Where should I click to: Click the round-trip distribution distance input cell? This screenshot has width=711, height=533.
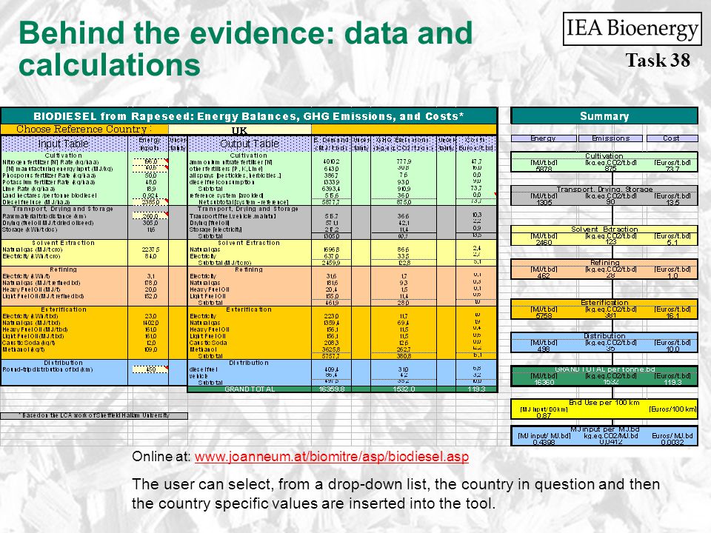[x=150, y=369]
